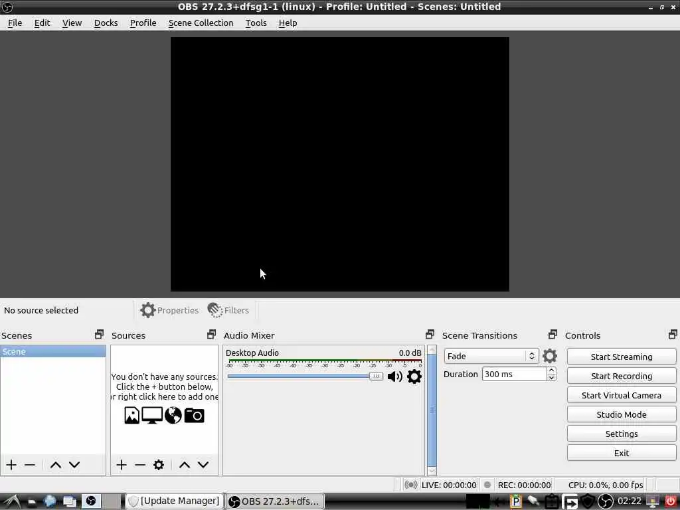
Task: Open the Edit menu
Action: point(42,23)
